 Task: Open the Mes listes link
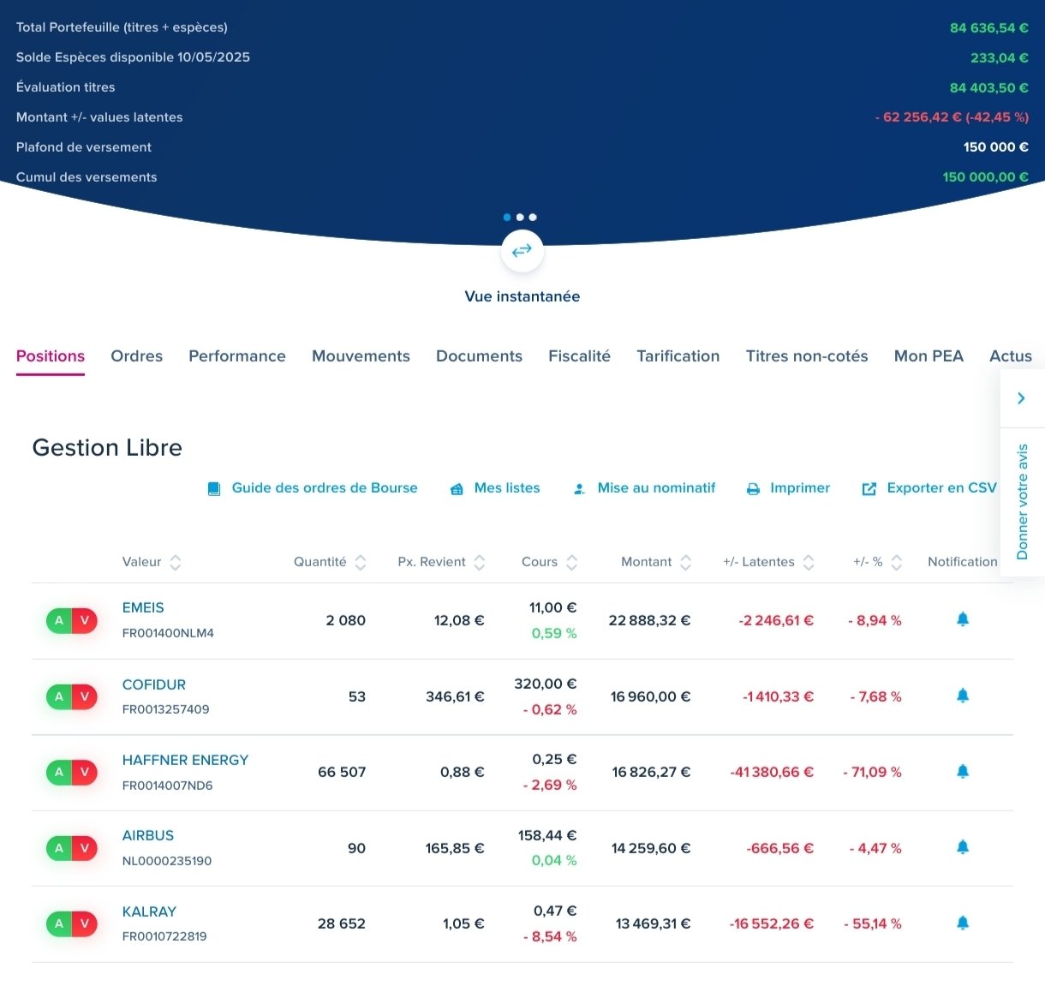pyautogui.click(x=507, y=488)
